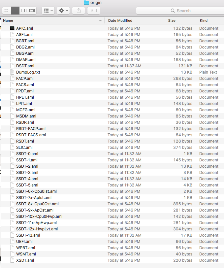Select the BGRT.aml file icon
Image resolution: width=224 pixels, height=268 pixels.
pos(12,41)
